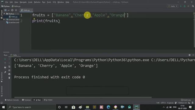Image resolution: width=195 pixels, height=110 pixels.
Task: Click the up the stack trace arrow
Action: (9, 59)
